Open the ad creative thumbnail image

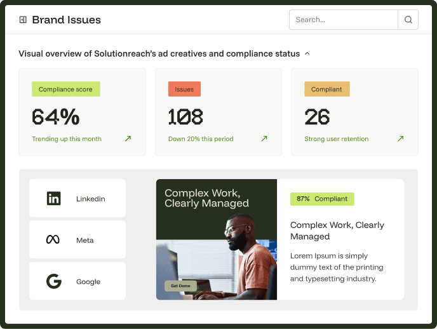tap(217, 239)
